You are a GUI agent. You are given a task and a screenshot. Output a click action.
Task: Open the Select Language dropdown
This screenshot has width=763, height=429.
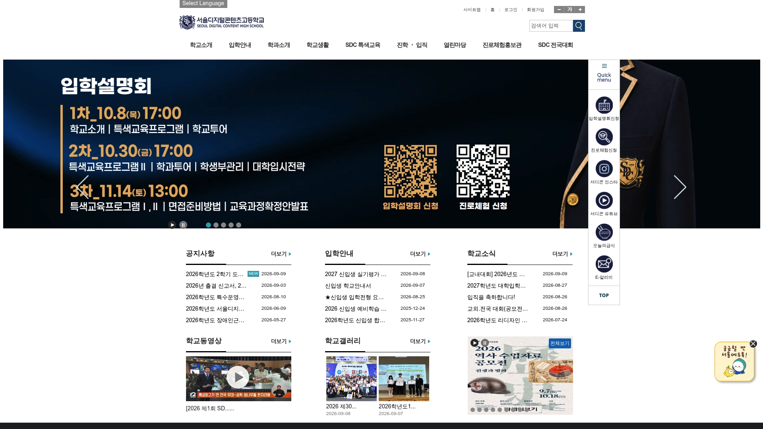(203, 4)
